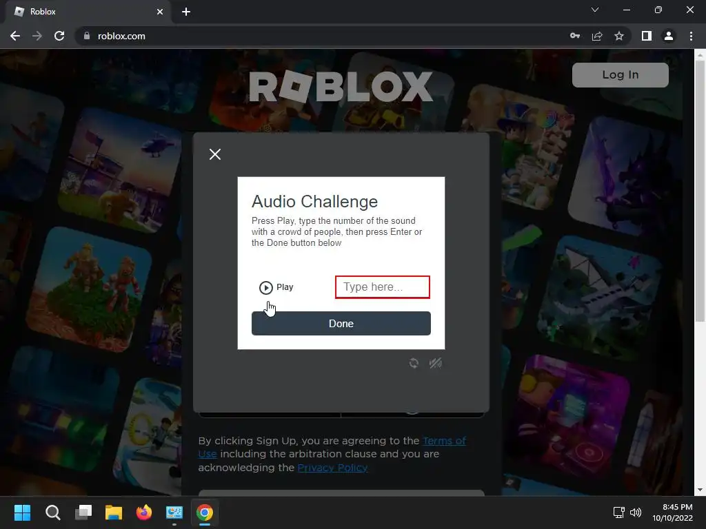Open the Windows Start menu
The width and height of the screenshot is (706, 529).
(x=22, y=512)
